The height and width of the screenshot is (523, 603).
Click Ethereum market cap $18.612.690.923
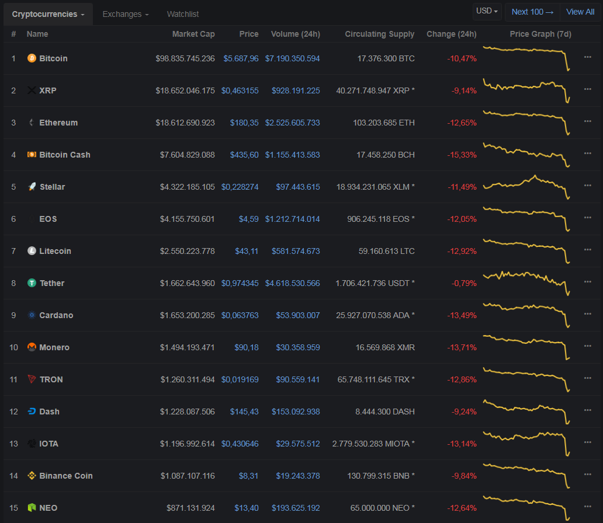[185, 123]
